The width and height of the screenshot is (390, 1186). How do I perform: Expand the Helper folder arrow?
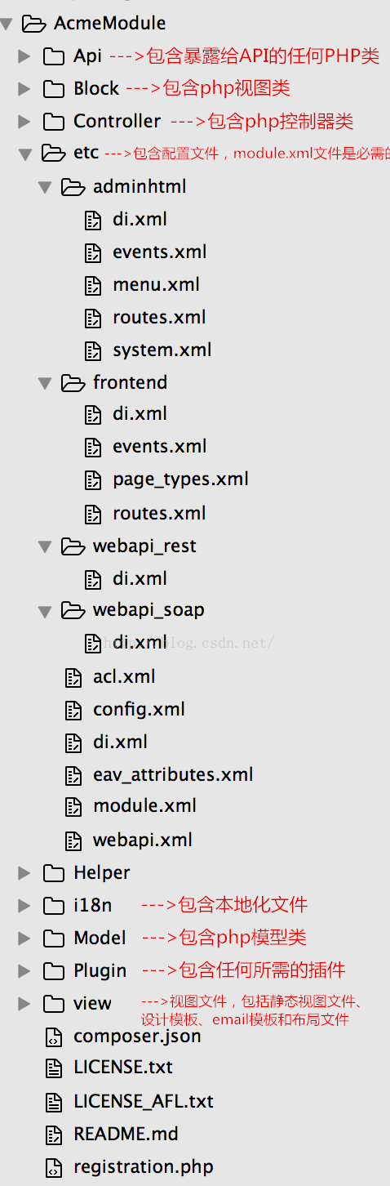pyautogui.click(x=24, y=873)
